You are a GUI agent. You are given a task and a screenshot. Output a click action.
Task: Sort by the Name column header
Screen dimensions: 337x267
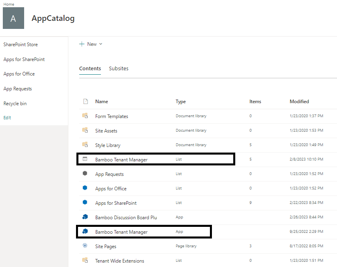click(102, 102)
